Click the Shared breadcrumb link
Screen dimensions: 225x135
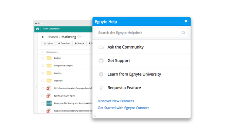53,37
